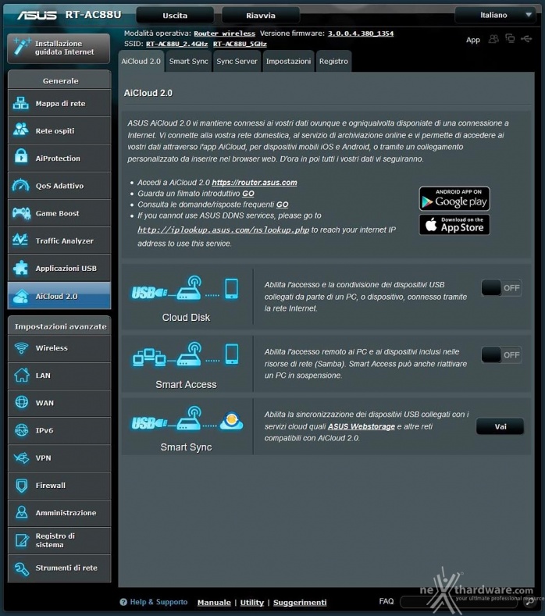Image resolution: width=545 pixels, height=616 pixels.
Task: Click the Riavvia reboot button
Action: tap(261, 16)
